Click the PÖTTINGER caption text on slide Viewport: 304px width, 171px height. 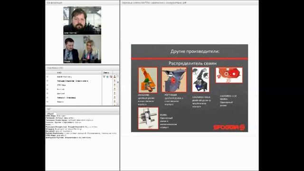(174, 100)
